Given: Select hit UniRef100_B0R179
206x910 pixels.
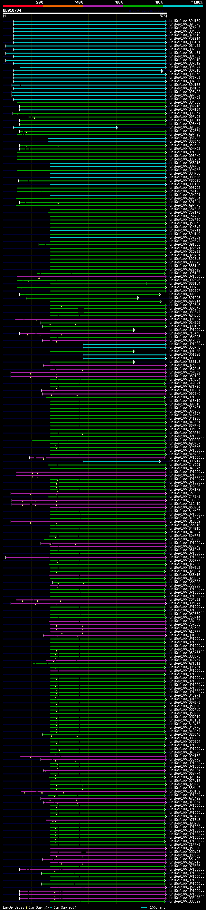Looking at the screenshot, I should tap(184, 490).
